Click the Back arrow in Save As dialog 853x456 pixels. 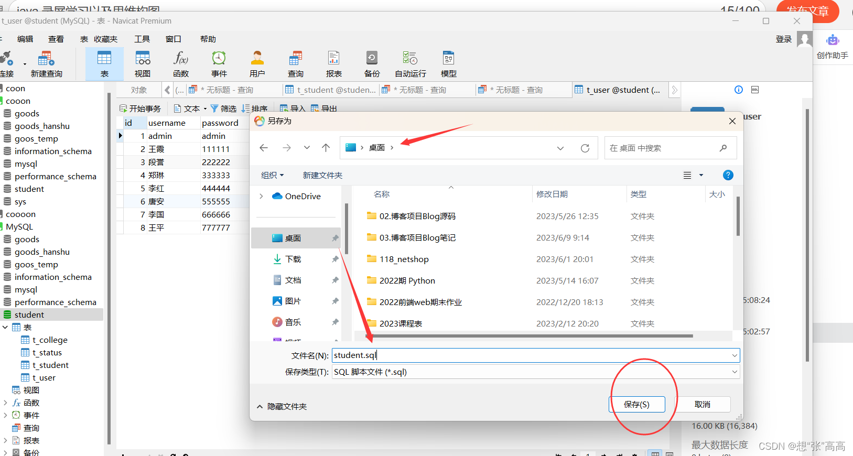pos(264,148)
